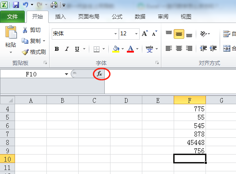Toggle underline formatting
The width and height of the screenshot is (236, 174).
pyautogui.click(x=77, y=49)
